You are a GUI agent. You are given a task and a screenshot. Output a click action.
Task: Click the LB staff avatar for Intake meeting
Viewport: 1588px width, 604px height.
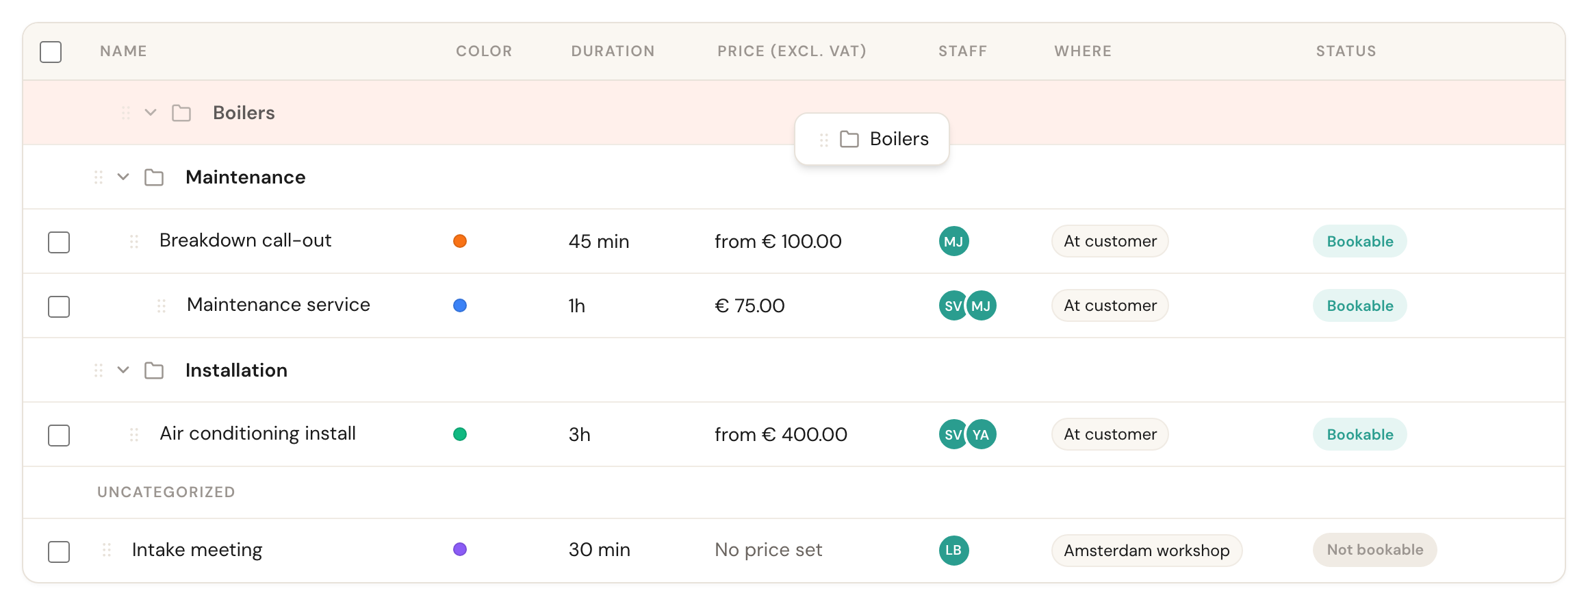tap(953, 550)
